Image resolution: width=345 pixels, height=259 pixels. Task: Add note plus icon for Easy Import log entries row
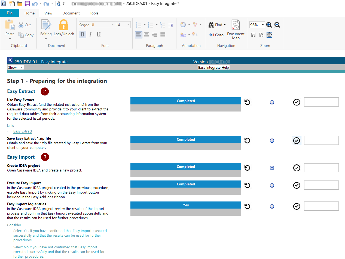tap(272, 206)
